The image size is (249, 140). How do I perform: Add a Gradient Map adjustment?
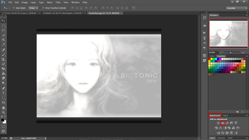(236, 133)
